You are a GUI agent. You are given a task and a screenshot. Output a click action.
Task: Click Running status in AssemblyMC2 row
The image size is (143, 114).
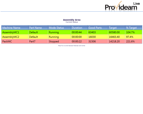pyautogui.click(x=59, y=37)
